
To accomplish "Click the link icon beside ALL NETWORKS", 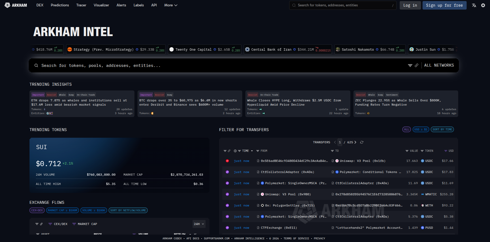I will pos(416,65).
